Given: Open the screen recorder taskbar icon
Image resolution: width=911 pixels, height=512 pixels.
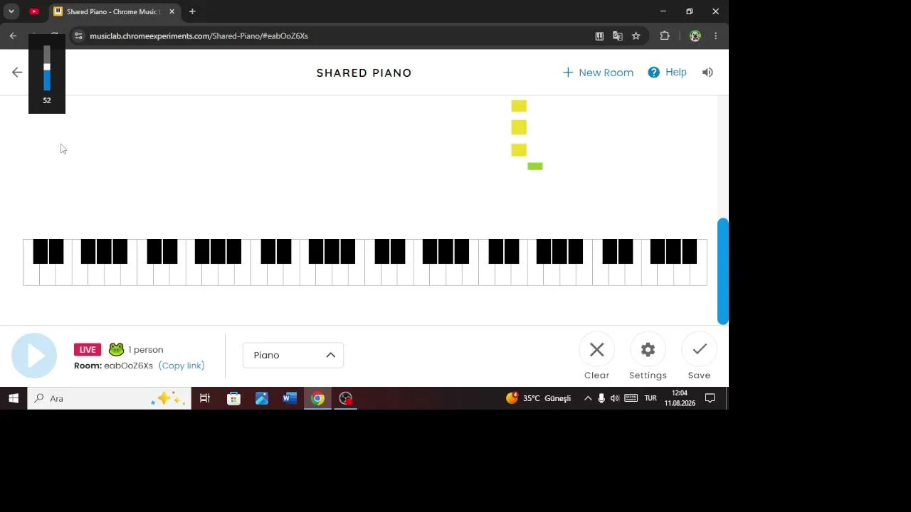Looking at the screenshot, I should tap(346, 398).
